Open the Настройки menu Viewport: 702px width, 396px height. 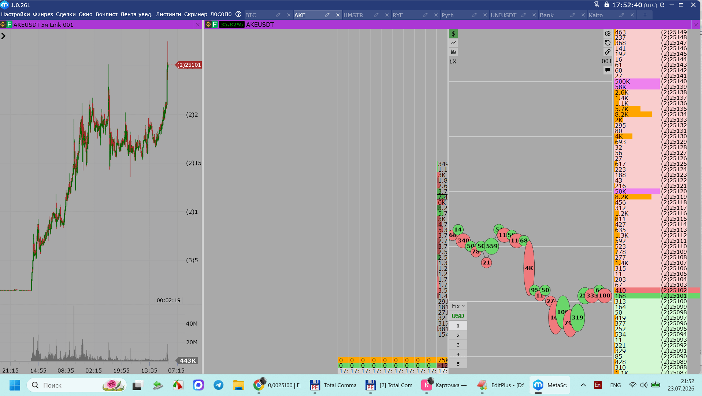[x=15, y=14]
